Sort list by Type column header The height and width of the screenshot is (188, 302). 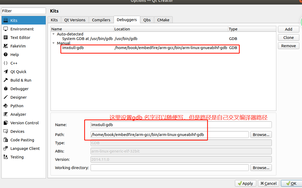pyautogui.click(x=252, y=29)
